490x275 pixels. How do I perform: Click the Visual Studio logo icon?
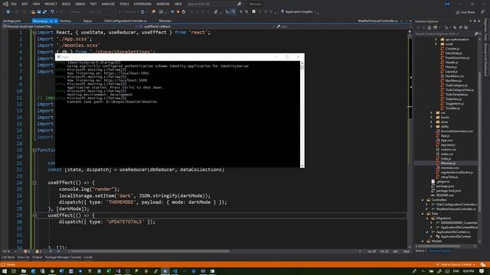click(5, 4)
